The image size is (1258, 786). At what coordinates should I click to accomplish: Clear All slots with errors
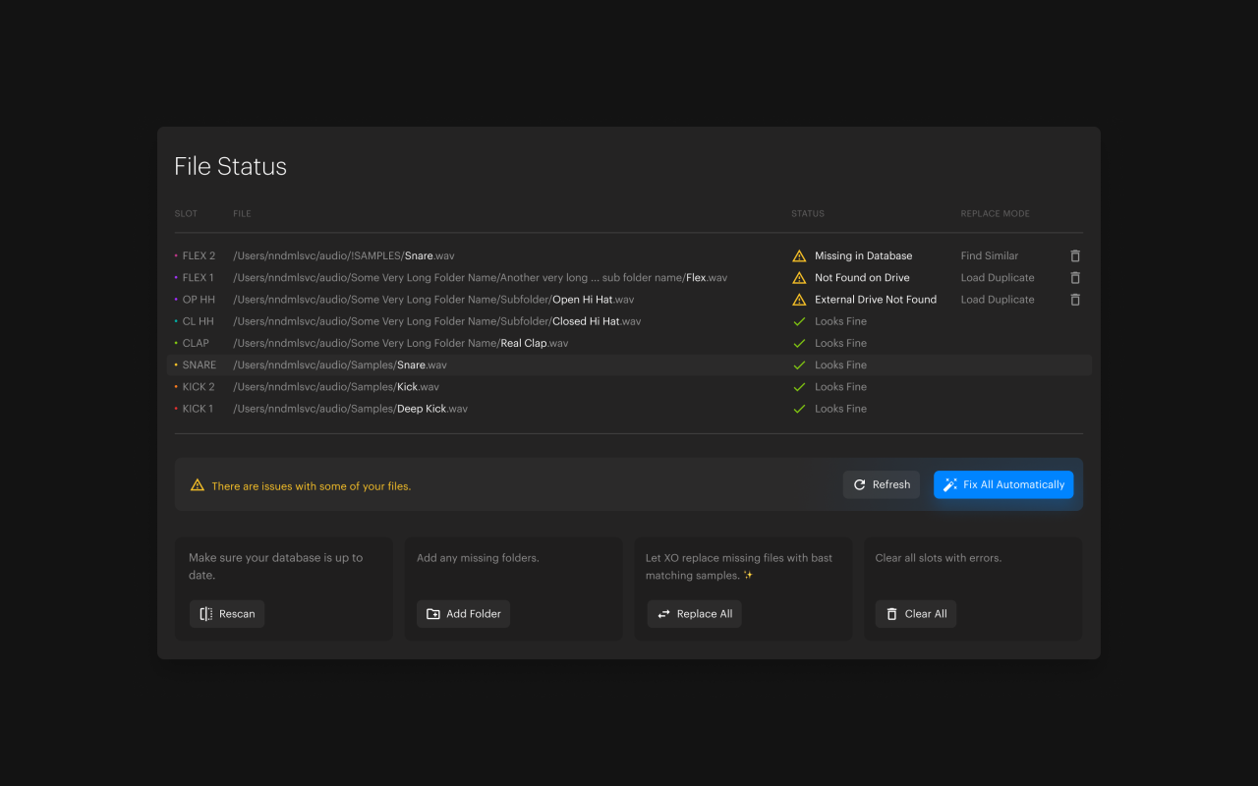(x=915, y=614)
